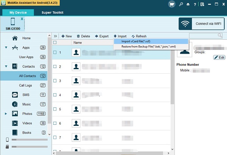227x155 pixels.
Task: Collapse sidebar with double-chevron button
Action: pyautogui.click(x=55, y=36)
